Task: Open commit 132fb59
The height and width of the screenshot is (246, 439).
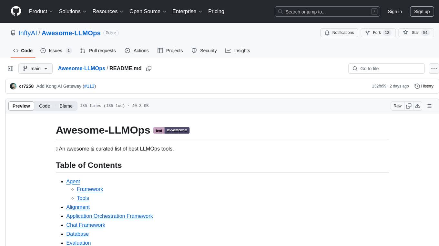Action: pos(379,86)
